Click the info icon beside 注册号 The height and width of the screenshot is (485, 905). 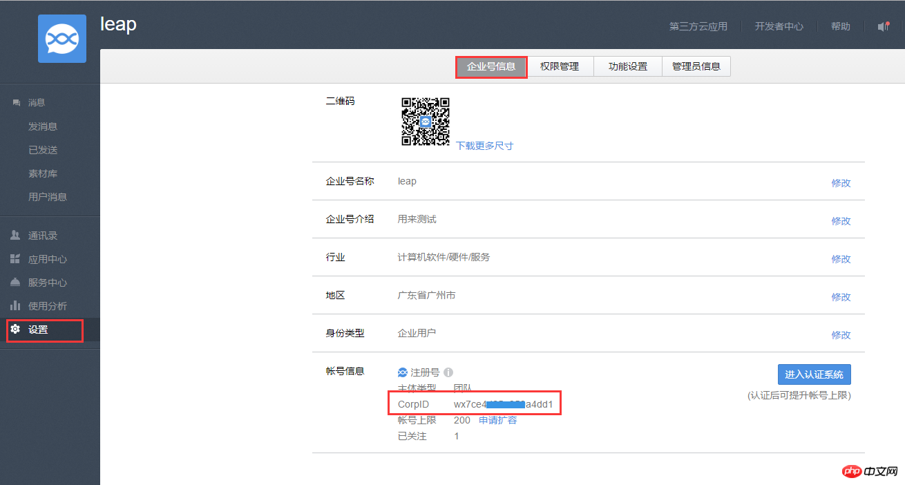click(448, 372)
